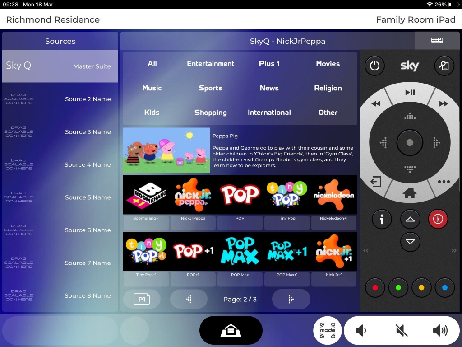Tune to the Boomerang+1 channel logo
Image resolution: width=462 pixels, height=347 pixels.
pyautogui.click(x=147, y=195)
